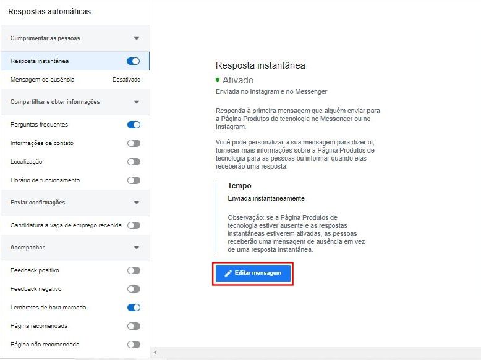481x360 pixels.
Task: Open Mensagem de ausência menu item
Action: pyautogui.click(x=75, y=80)
